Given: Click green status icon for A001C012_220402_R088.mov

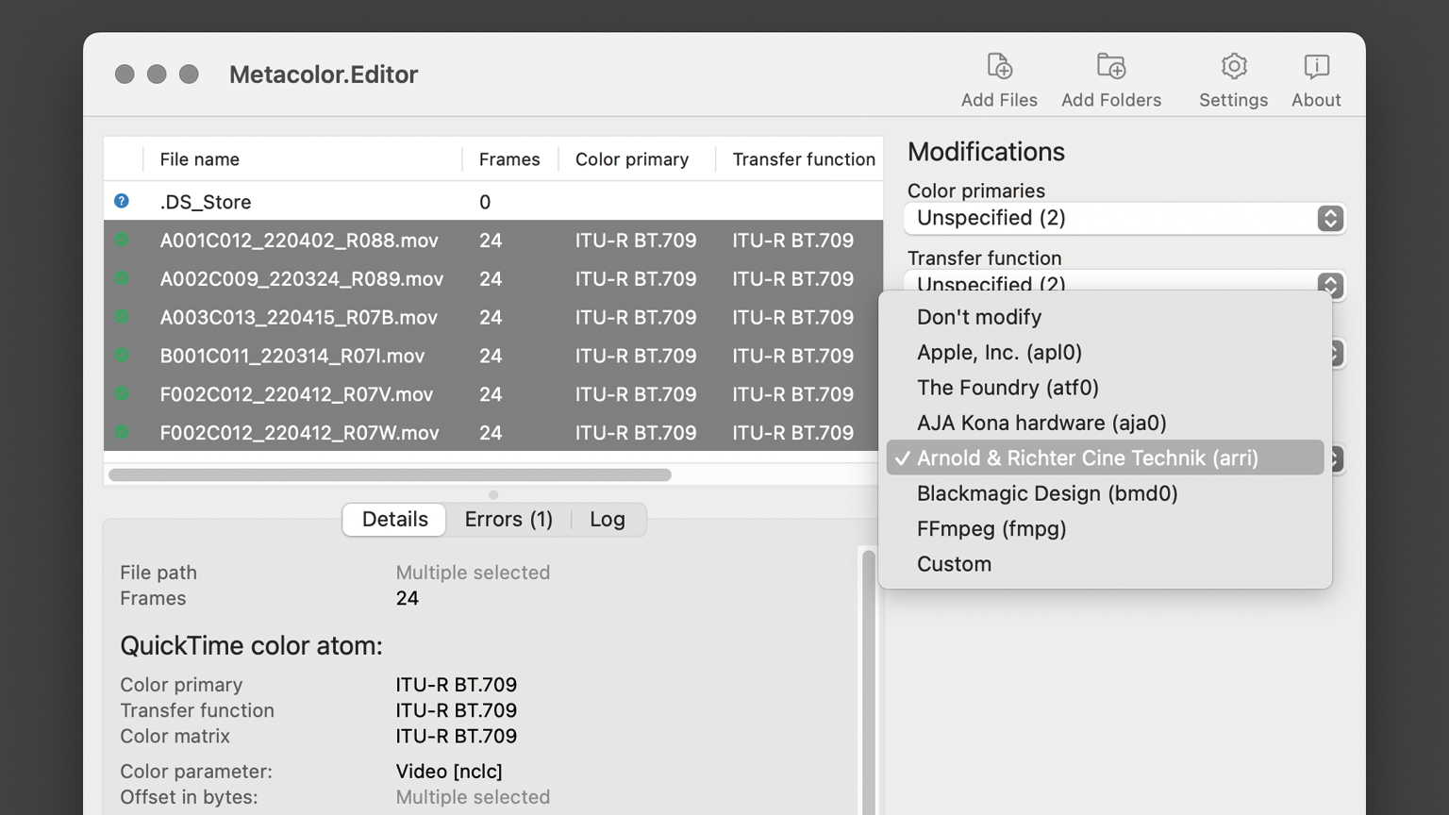Looking at the screenshot, I should pyautogui.click(x=122, y=241).
